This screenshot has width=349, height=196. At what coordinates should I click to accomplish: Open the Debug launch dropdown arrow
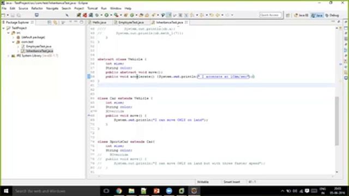(101, 15)
